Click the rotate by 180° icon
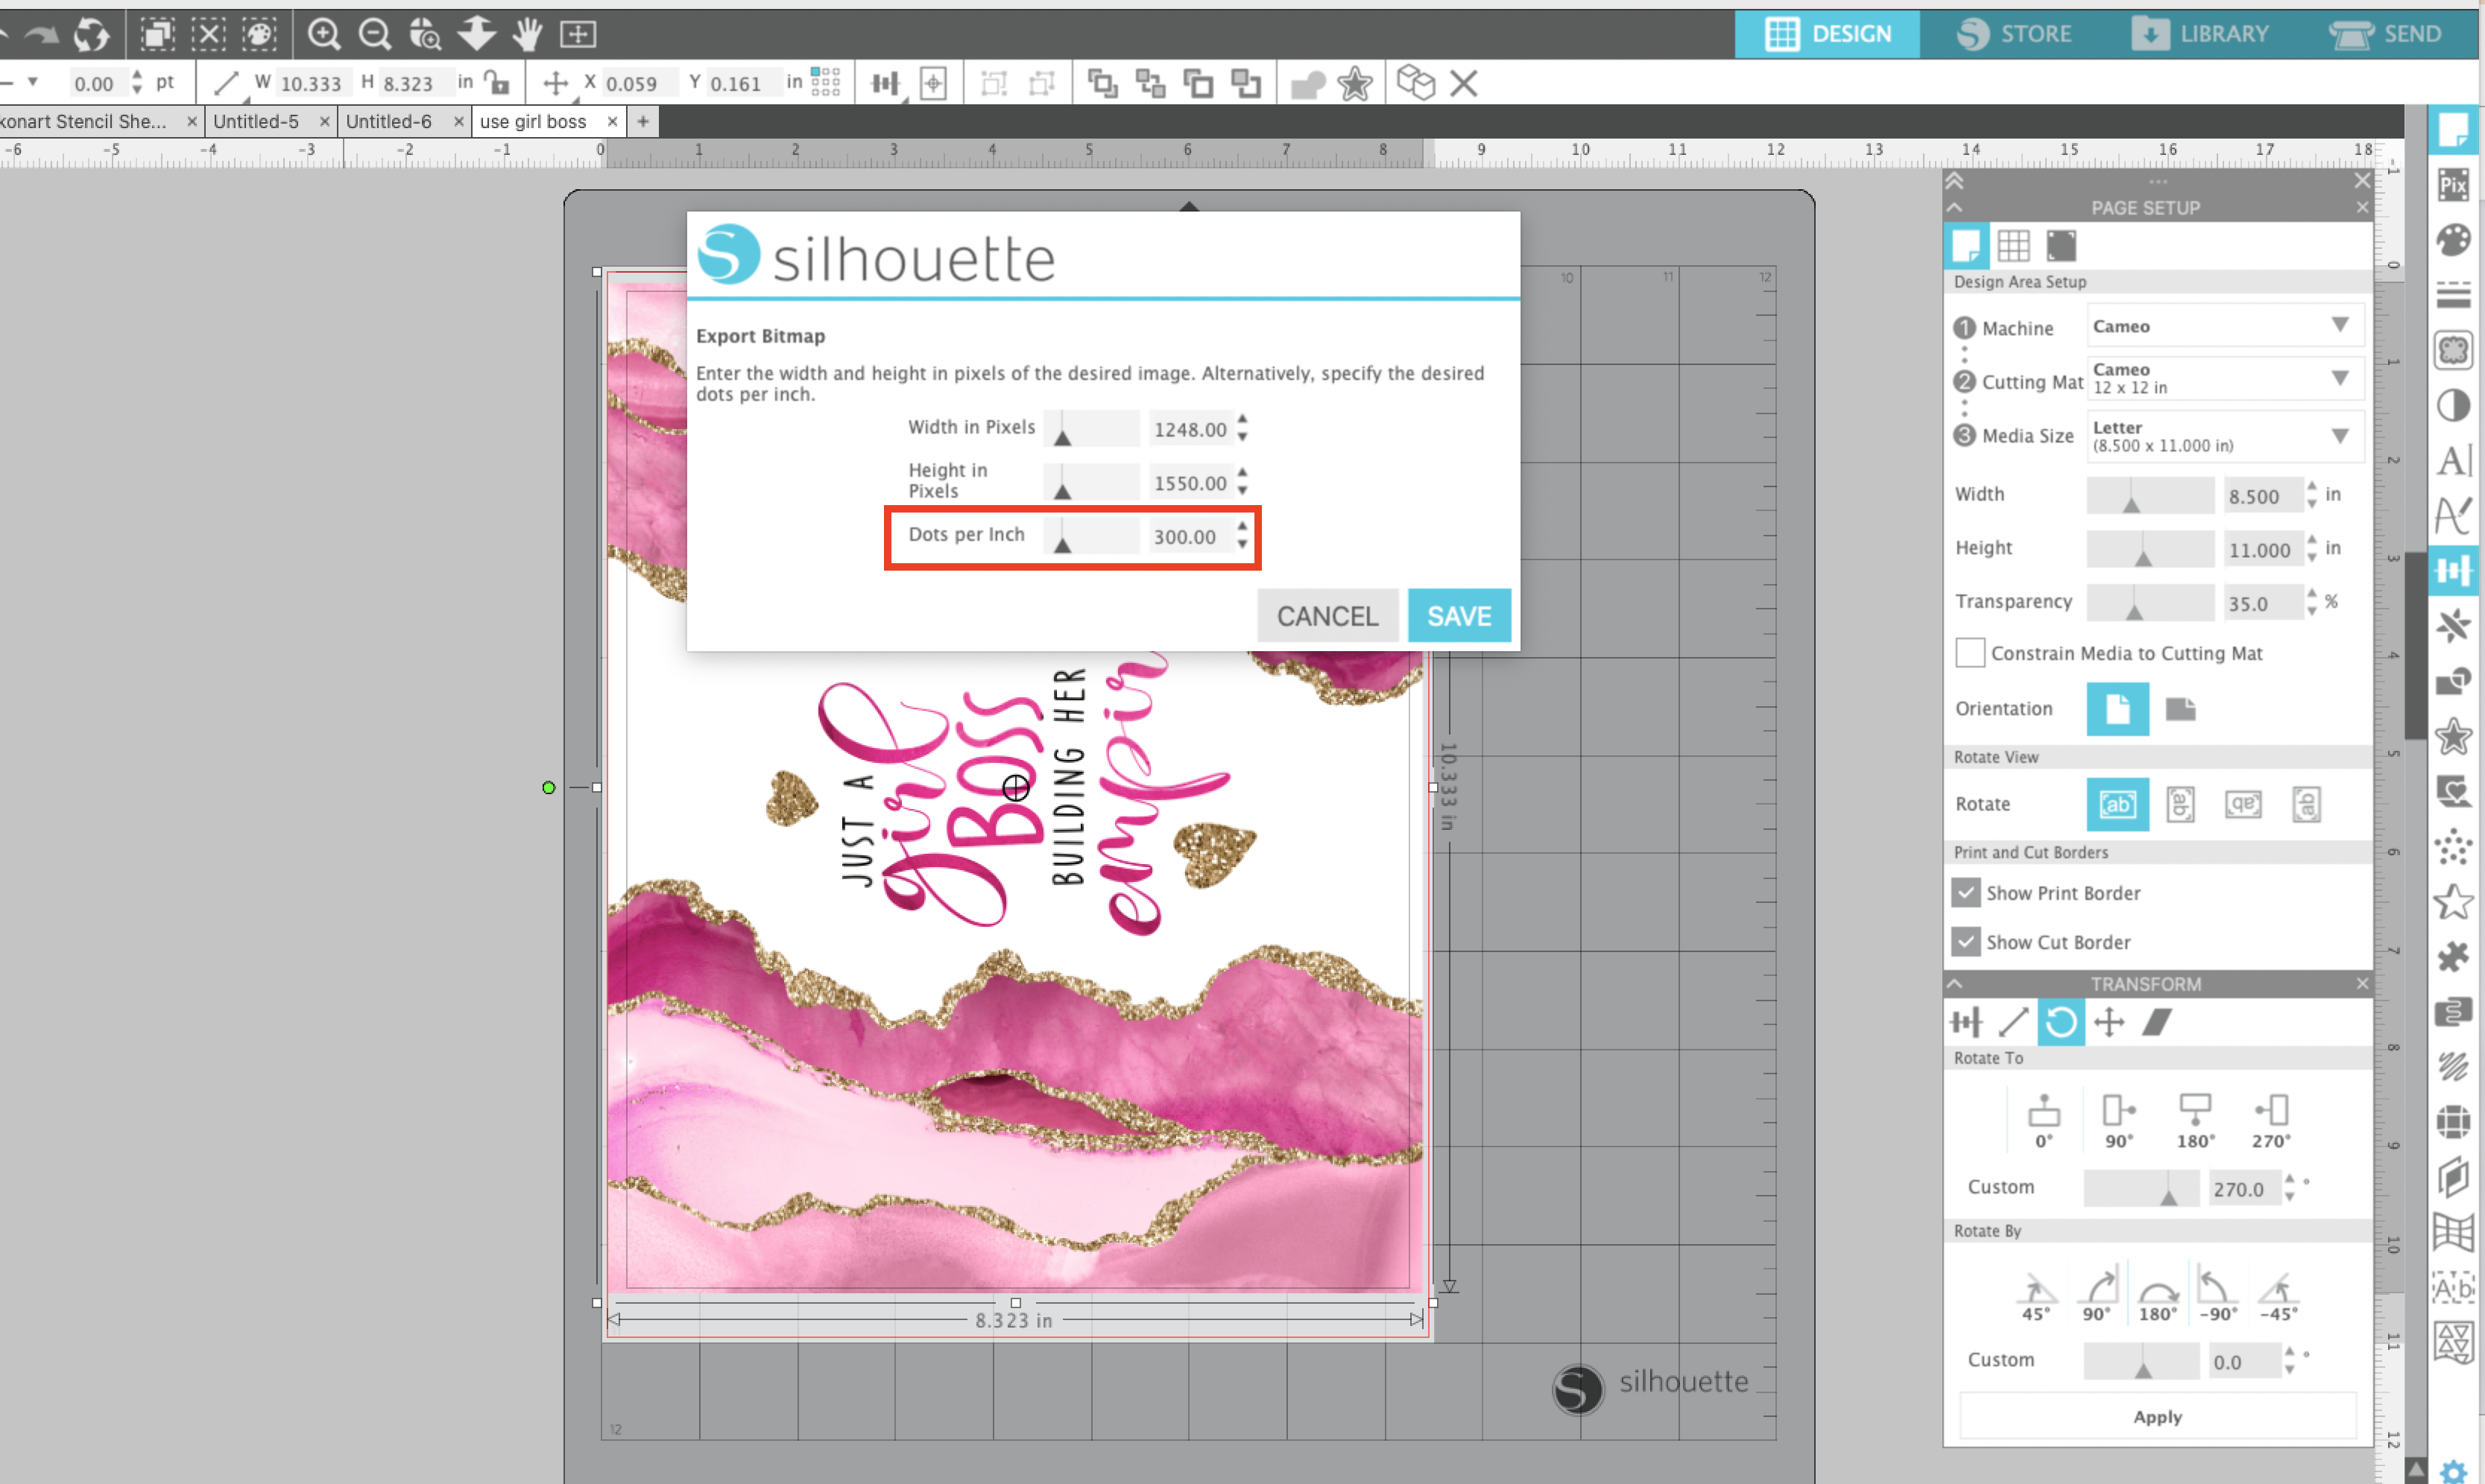Image resolution: width=2485 pixels, height=1484 pixels. point(2157,1293)
